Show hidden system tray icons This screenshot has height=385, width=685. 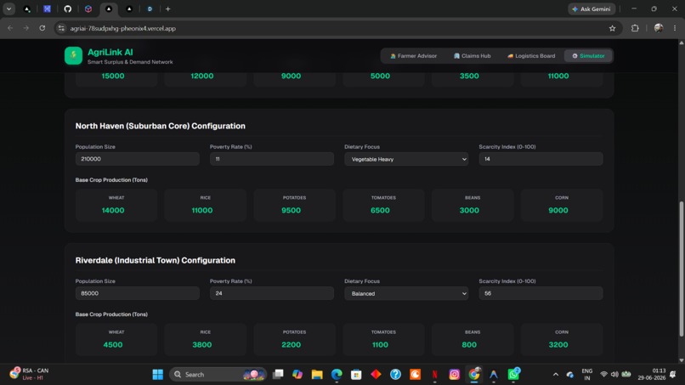pyautogui.click(x=556, y=375)
